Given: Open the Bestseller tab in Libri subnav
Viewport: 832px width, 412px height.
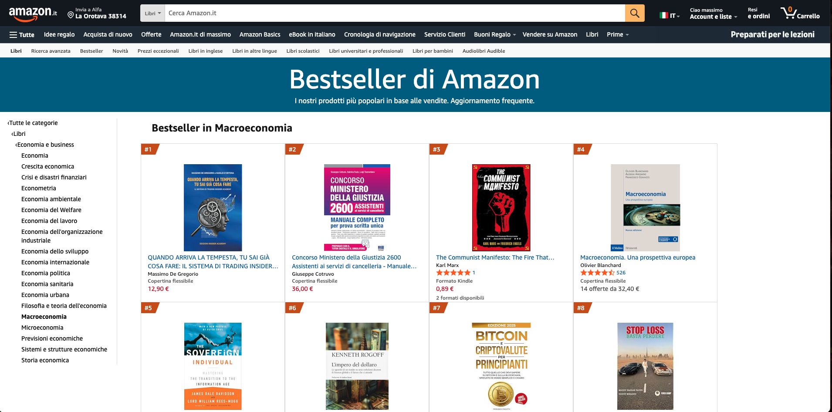Looking at the screenshot, I should 91,51.
